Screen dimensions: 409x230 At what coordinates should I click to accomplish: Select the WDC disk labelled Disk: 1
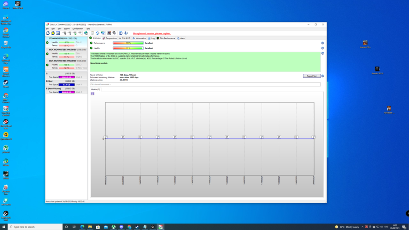click(66, 53)
